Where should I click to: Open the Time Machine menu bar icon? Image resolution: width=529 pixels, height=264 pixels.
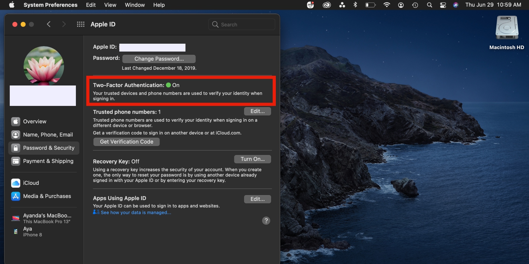click(x=415, y=5)
